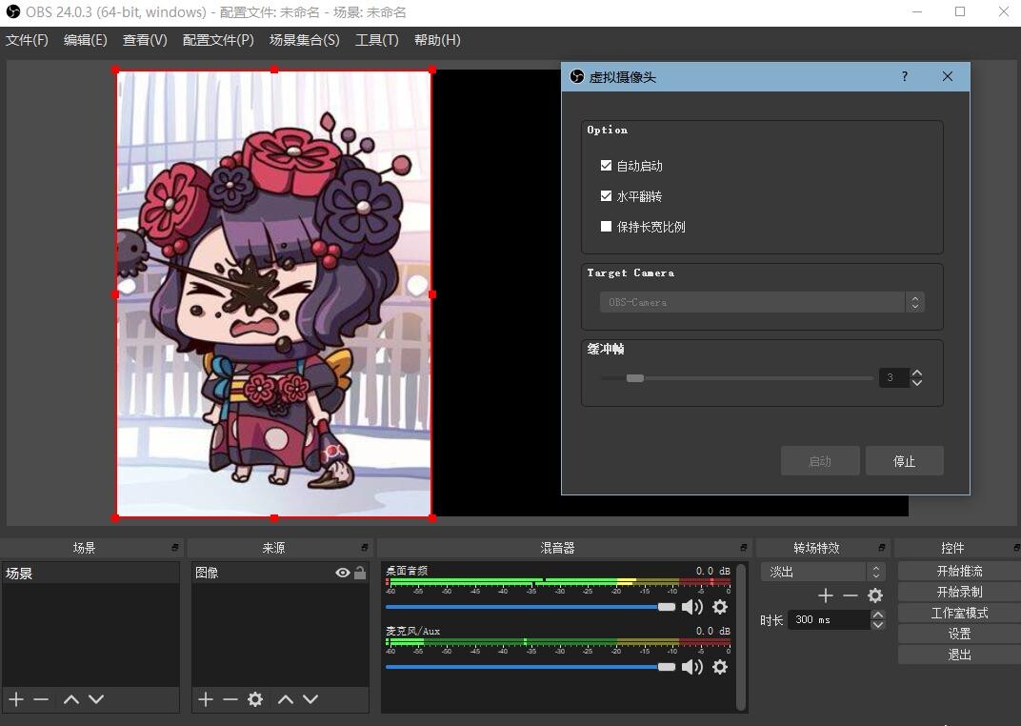The height and width of the screenshot is (726, 1021).
Task: Click the 停止 button in dialog
Action: coord(904,461)
